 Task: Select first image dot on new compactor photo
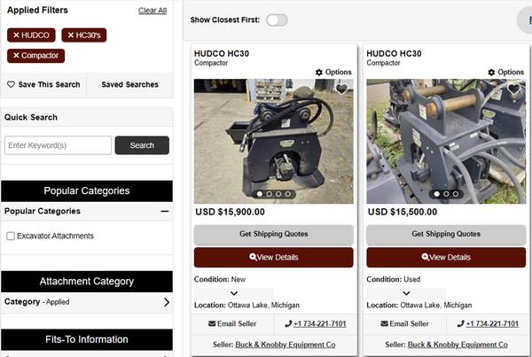coord(260,194)
